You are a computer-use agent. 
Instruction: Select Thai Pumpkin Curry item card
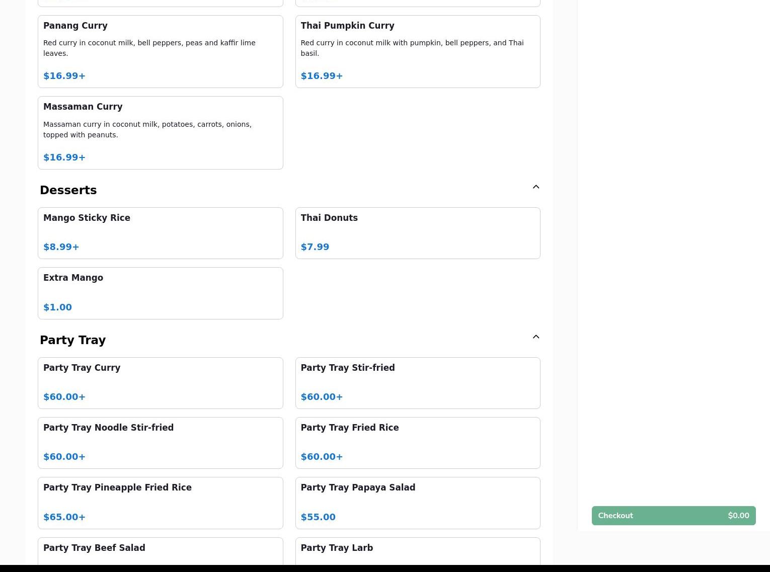click(417, 51)
